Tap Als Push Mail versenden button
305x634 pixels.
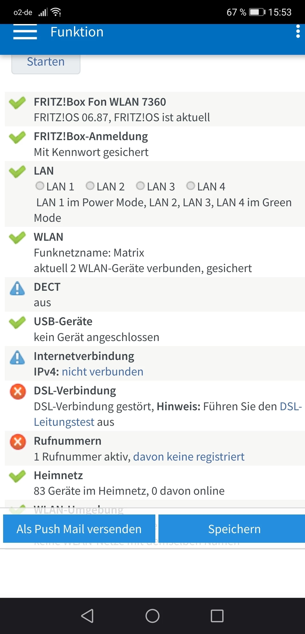(x=79, y=529)
